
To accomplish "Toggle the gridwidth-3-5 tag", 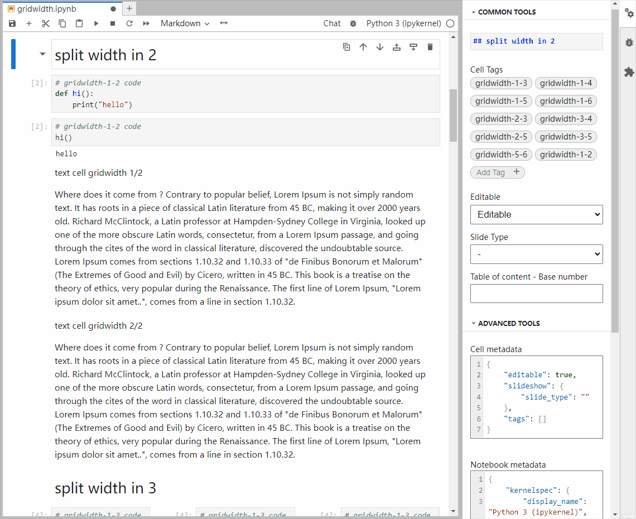I will tap(566, 137).
